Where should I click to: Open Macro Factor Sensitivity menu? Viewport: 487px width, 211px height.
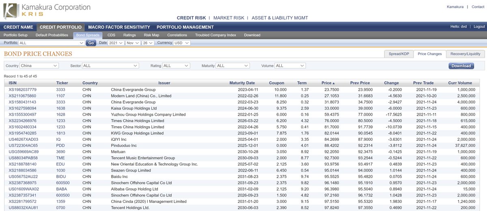(x=119, y=27)
